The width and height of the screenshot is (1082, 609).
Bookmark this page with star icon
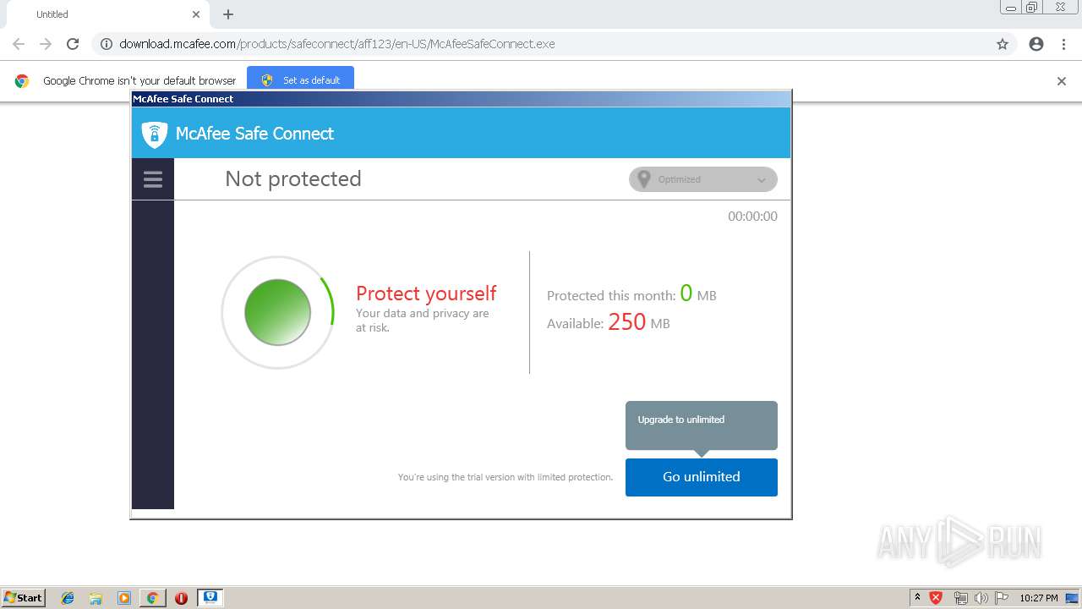coord(1003,44)
